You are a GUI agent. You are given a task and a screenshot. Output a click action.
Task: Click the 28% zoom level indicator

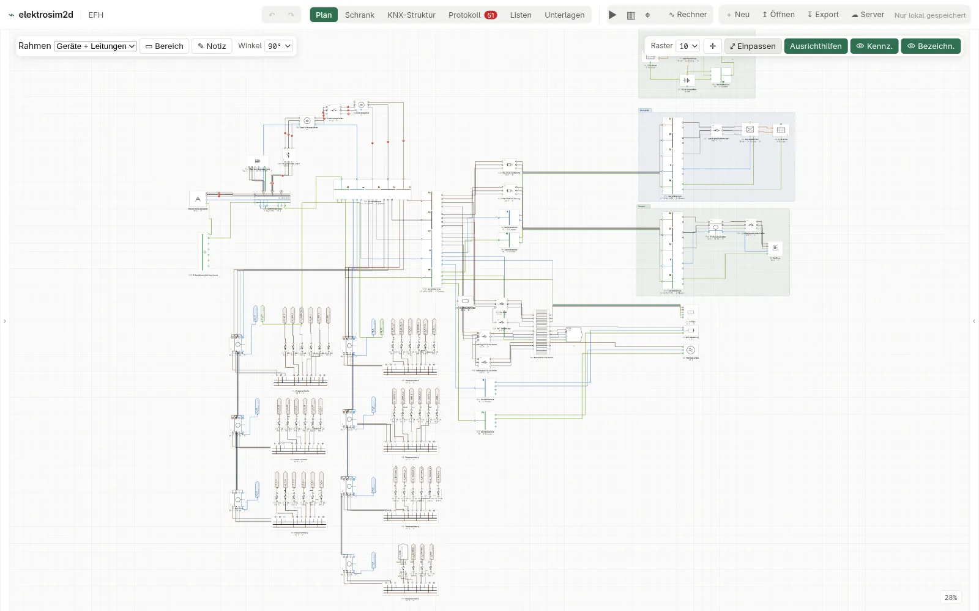coord(951,598)
